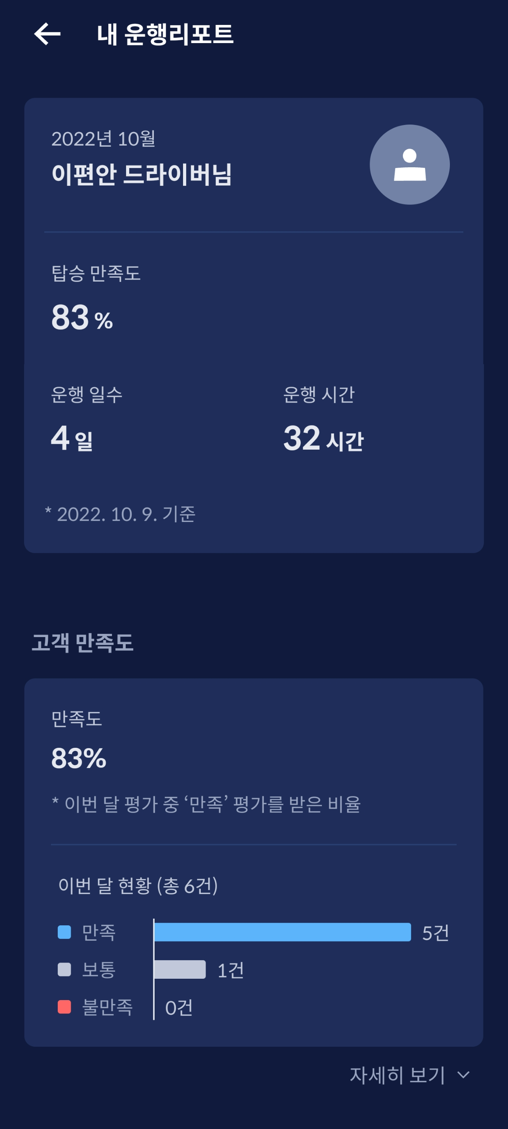Tap 이번 달 현황 (총 6건) header
The image size is (508, 1129).
click(x=138, y=885)
